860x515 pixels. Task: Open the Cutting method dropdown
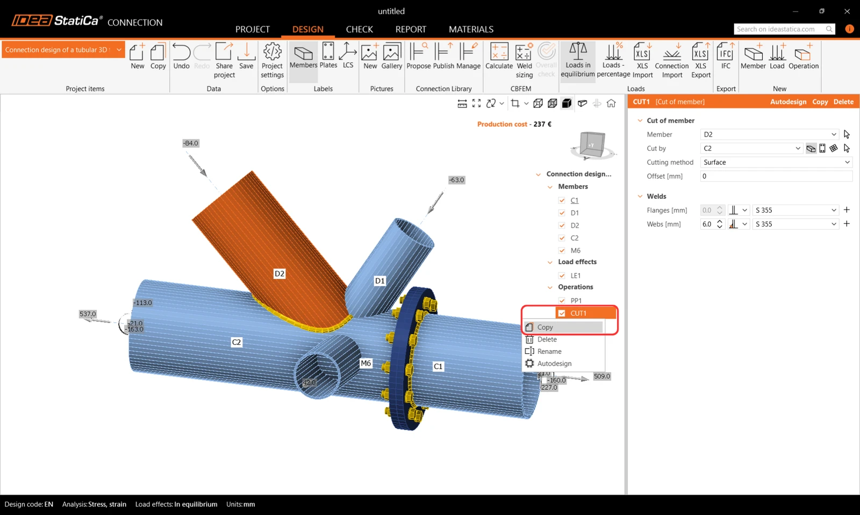776,162
